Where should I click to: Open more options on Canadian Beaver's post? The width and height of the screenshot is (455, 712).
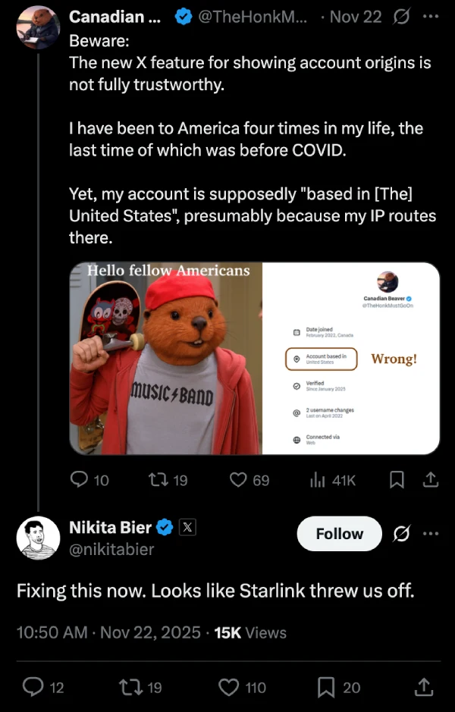(431, 17)
